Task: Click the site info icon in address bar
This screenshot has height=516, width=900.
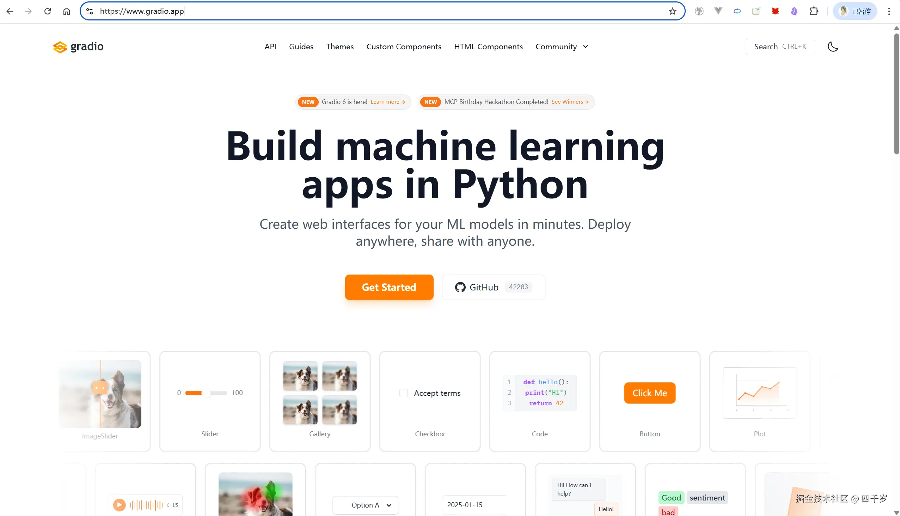Action: 90,11
